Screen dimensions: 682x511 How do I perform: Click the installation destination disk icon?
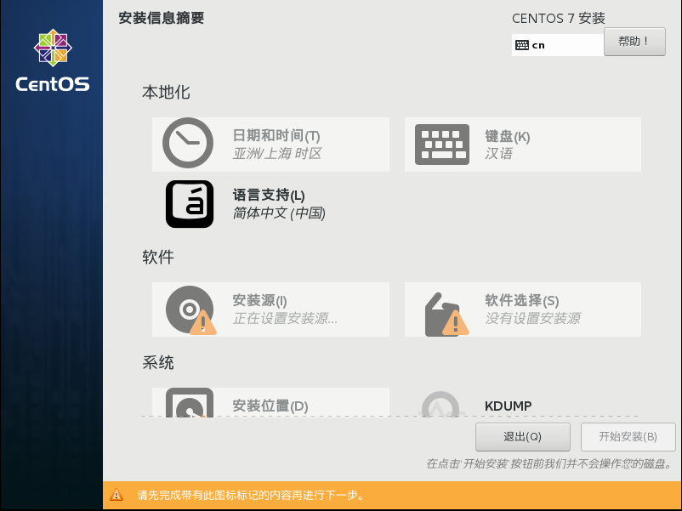click(x=190, y=402)
